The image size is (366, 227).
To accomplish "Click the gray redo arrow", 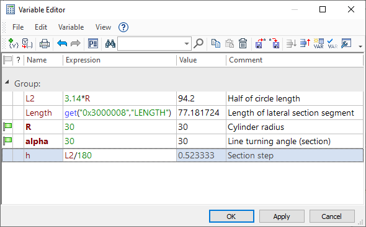I will pyautogui.click(x=76, y=43).
